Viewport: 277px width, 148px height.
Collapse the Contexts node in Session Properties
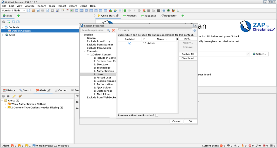(x=85, y=51)
